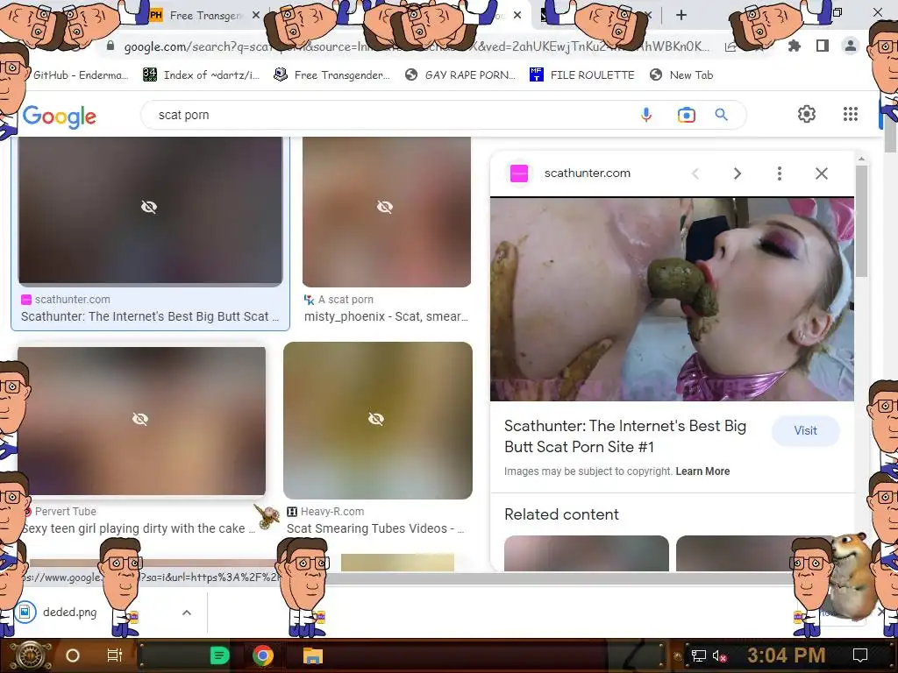Open the New Tab bookmark
This screenshot has height=673, width=898.
click(681, 75)
